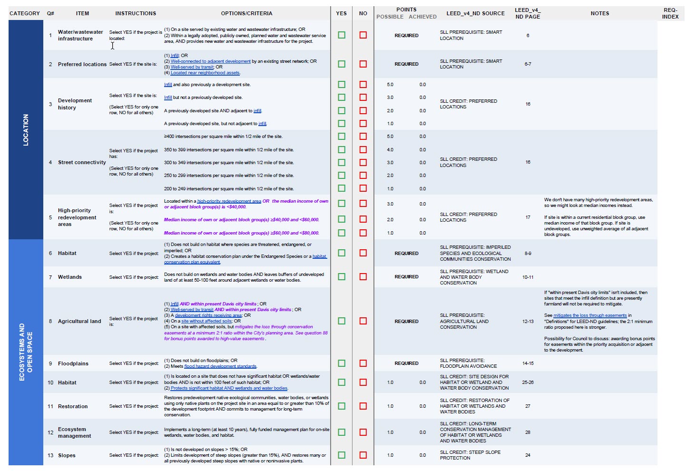Mark NO for Agricultural land
The image size is (696, 471).
[x=363, y=321]
